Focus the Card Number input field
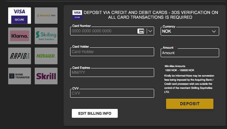The image size is (227, 129). [x=103, y=31]
